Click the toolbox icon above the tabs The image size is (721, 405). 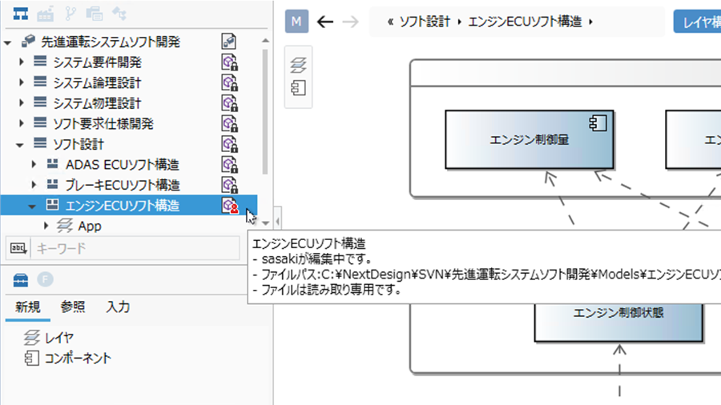pyautogui.click(x=22, y=279)
